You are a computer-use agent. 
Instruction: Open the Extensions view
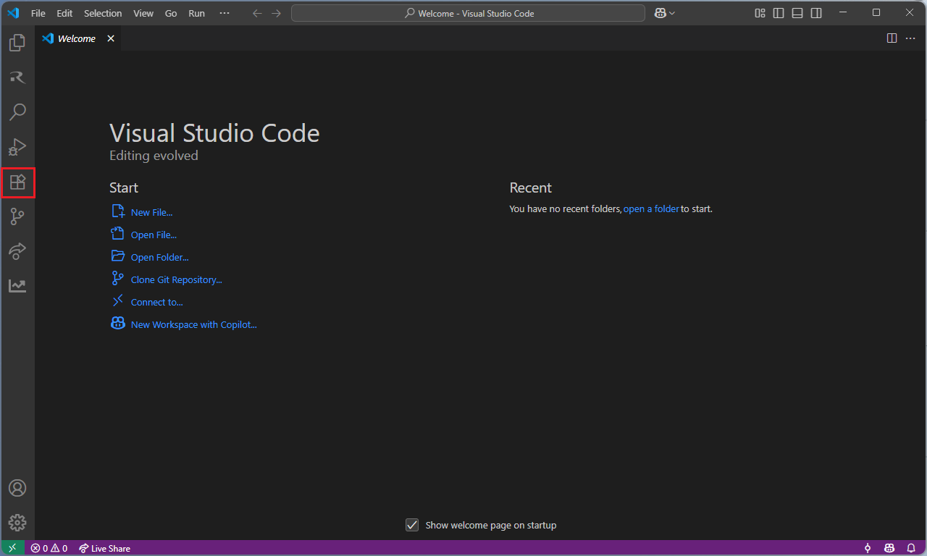click(x=17, y=182)
